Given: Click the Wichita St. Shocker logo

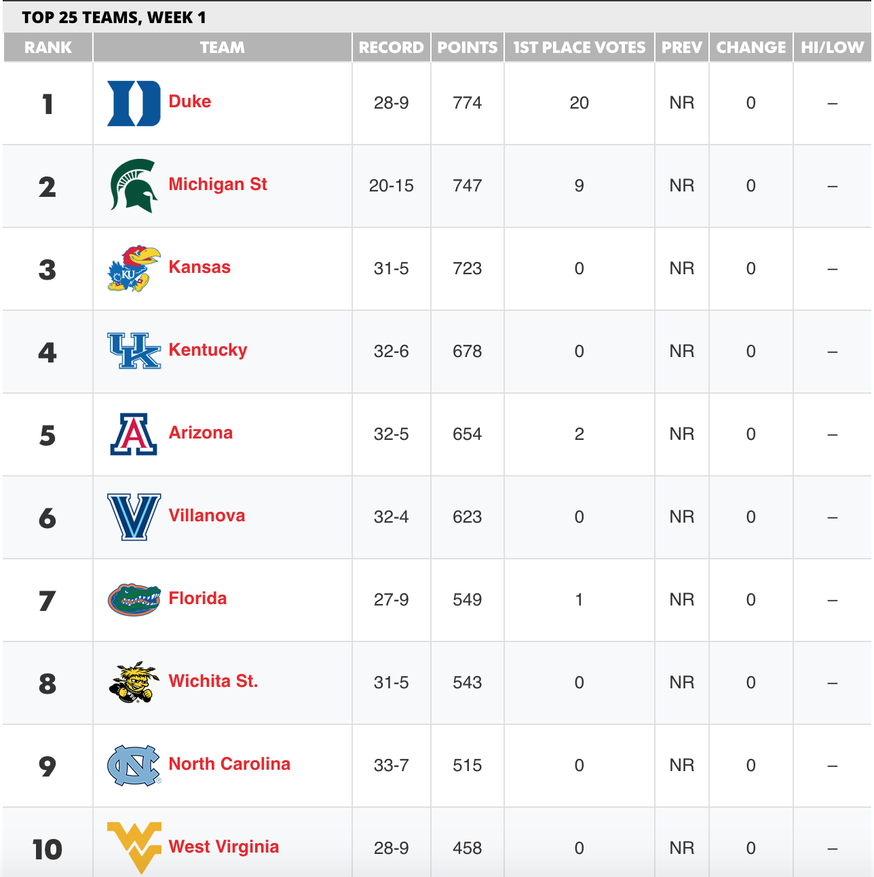Looking at the screenshot, I should 134,682.
